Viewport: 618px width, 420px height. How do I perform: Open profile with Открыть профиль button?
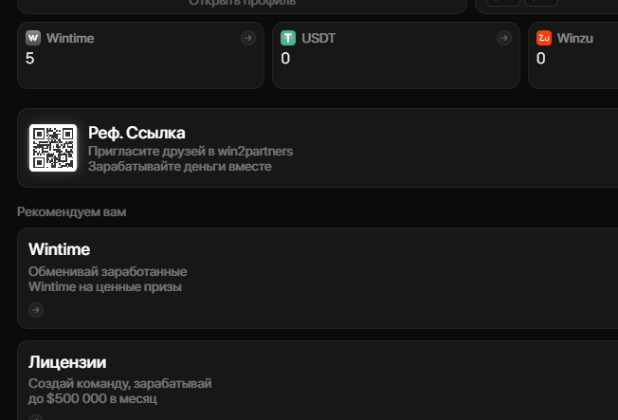pos(243,3)
